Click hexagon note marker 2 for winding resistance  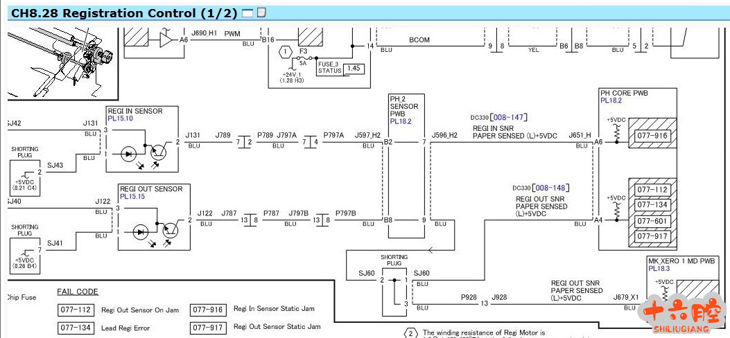point(410,333)
